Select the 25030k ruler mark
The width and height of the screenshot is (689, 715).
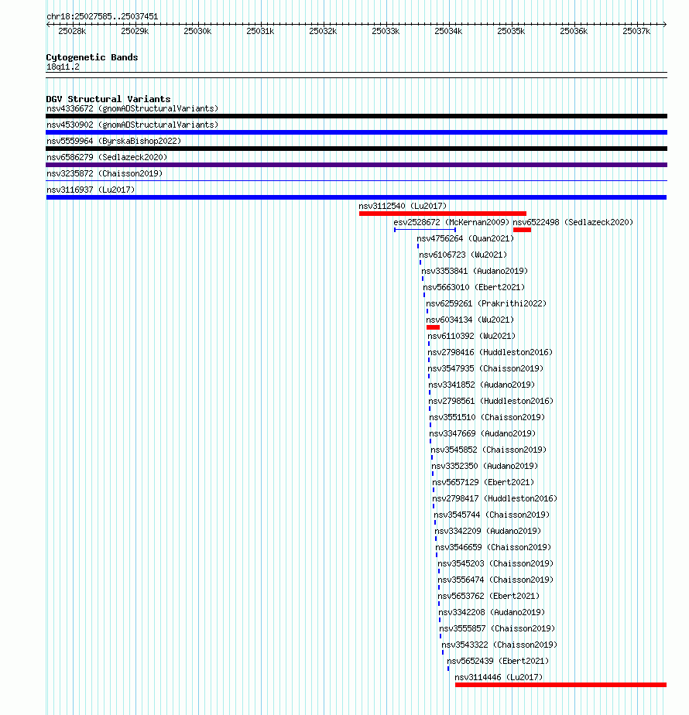[x=197, y=32]
